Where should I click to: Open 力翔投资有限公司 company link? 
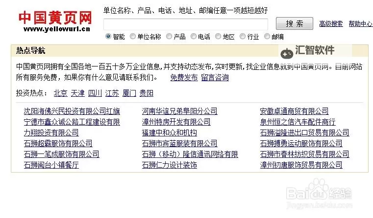click(x=51, y=132)
